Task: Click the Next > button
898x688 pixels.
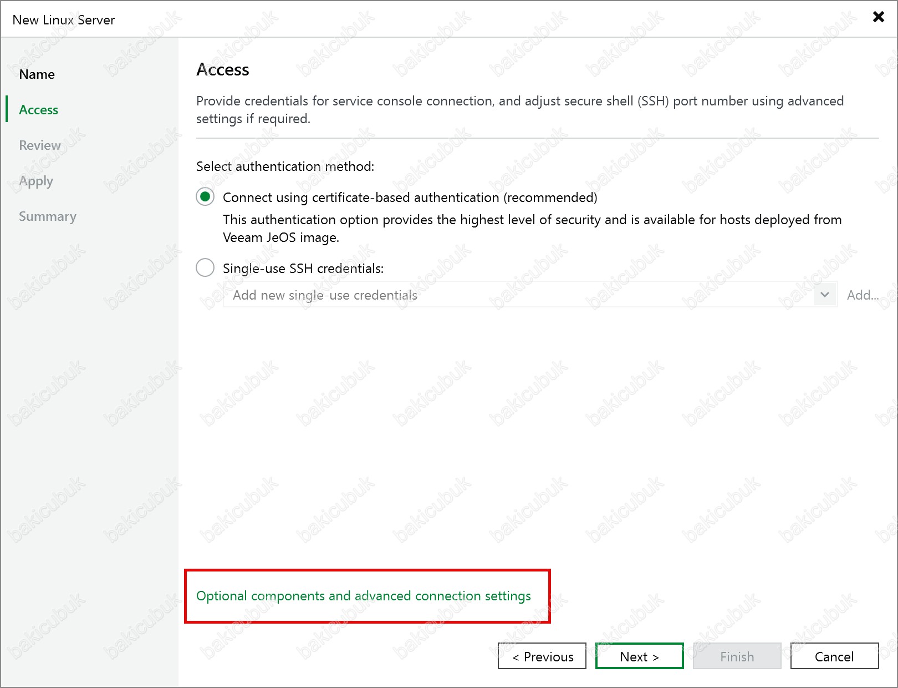Action: tap(639, 656)
